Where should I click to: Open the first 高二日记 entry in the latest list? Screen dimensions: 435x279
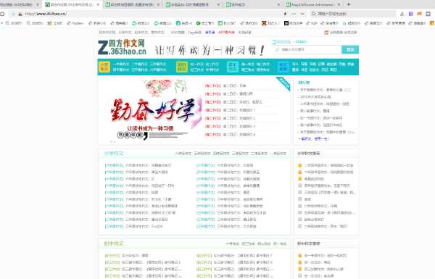point(234,86)
